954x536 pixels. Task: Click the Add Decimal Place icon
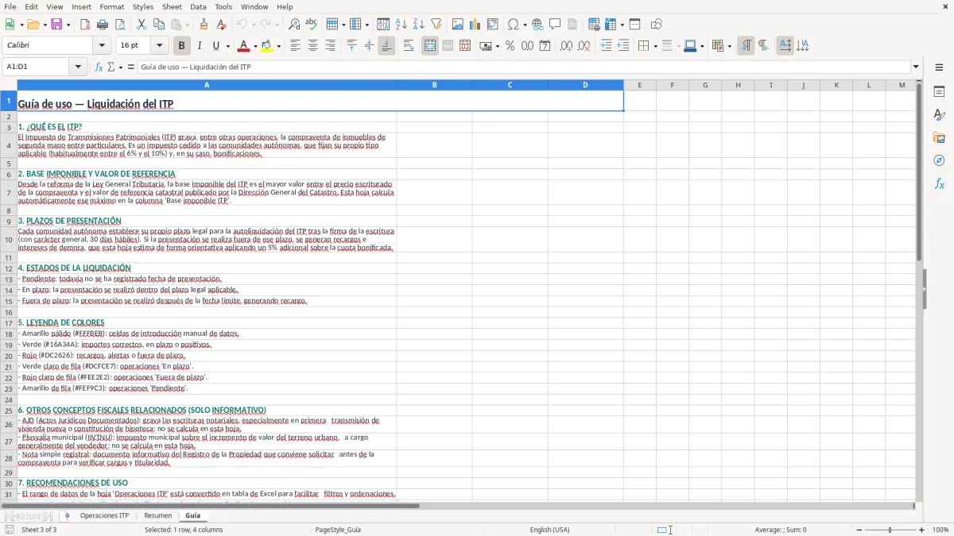click(x=566, y=46)
